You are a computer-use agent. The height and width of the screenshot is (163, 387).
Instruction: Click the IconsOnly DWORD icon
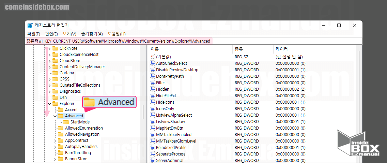(x=153, y=109)
